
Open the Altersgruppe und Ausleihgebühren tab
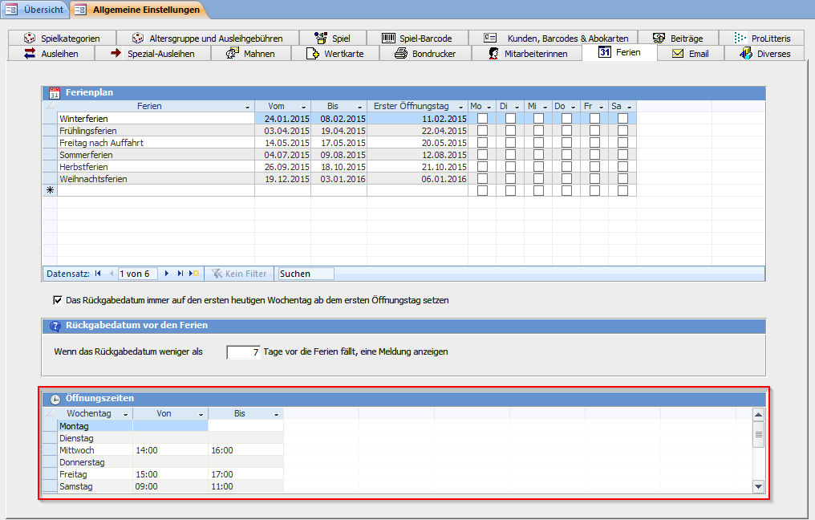(208, 38)
